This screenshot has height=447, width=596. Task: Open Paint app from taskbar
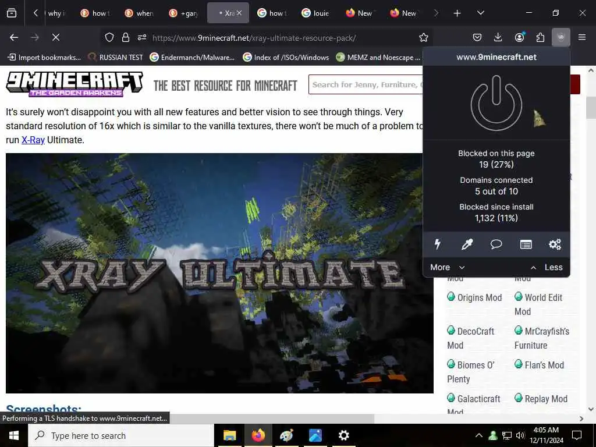pyautogui.click(x=286, y=435)
